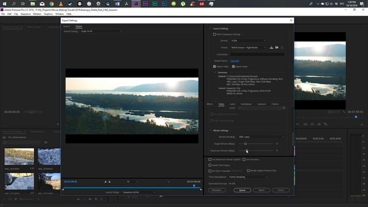Click the Queue button
The height and width of the screenshot is (207, 368).
(242, 190)
